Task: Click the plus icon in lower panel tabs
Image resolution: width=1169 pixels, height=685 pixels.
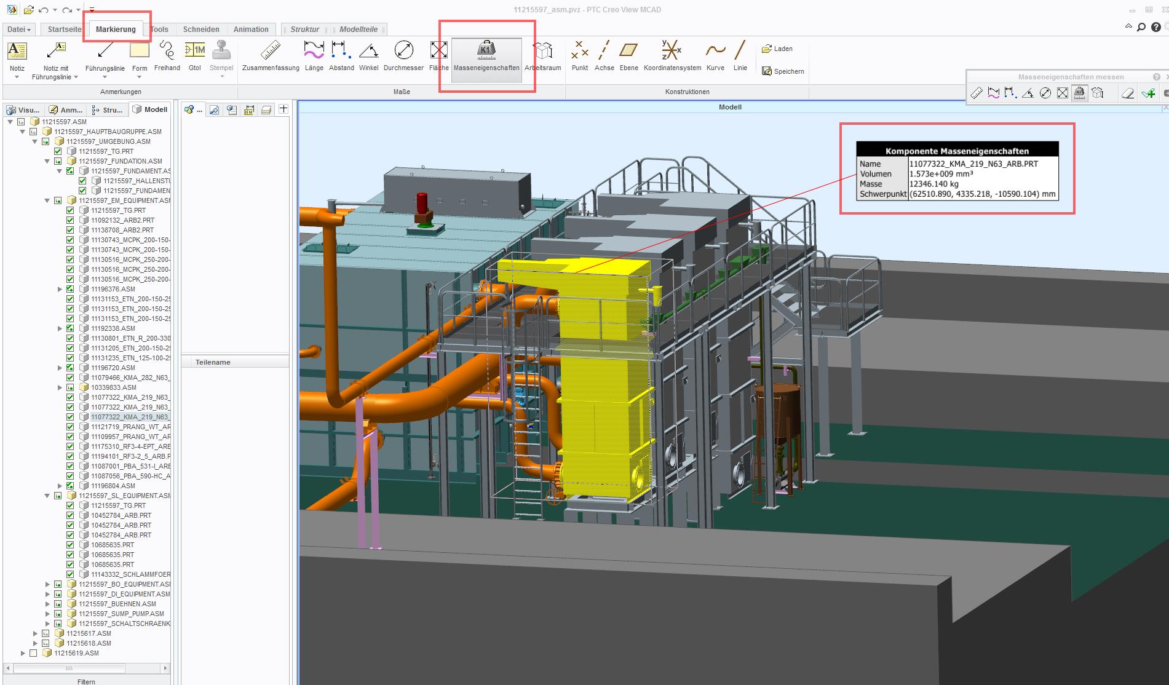Action: tap(283, 109)
